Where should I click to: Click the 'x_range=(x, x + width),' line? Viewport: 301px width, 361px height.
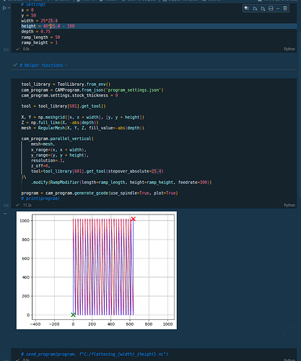58,149
